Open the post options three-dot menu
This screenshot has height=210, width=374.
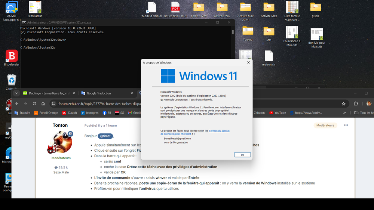tap(346, 125)
